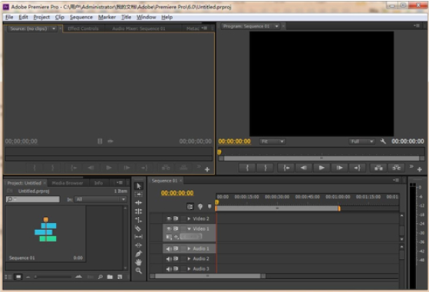Select the Hand tool

click(138, 262)
